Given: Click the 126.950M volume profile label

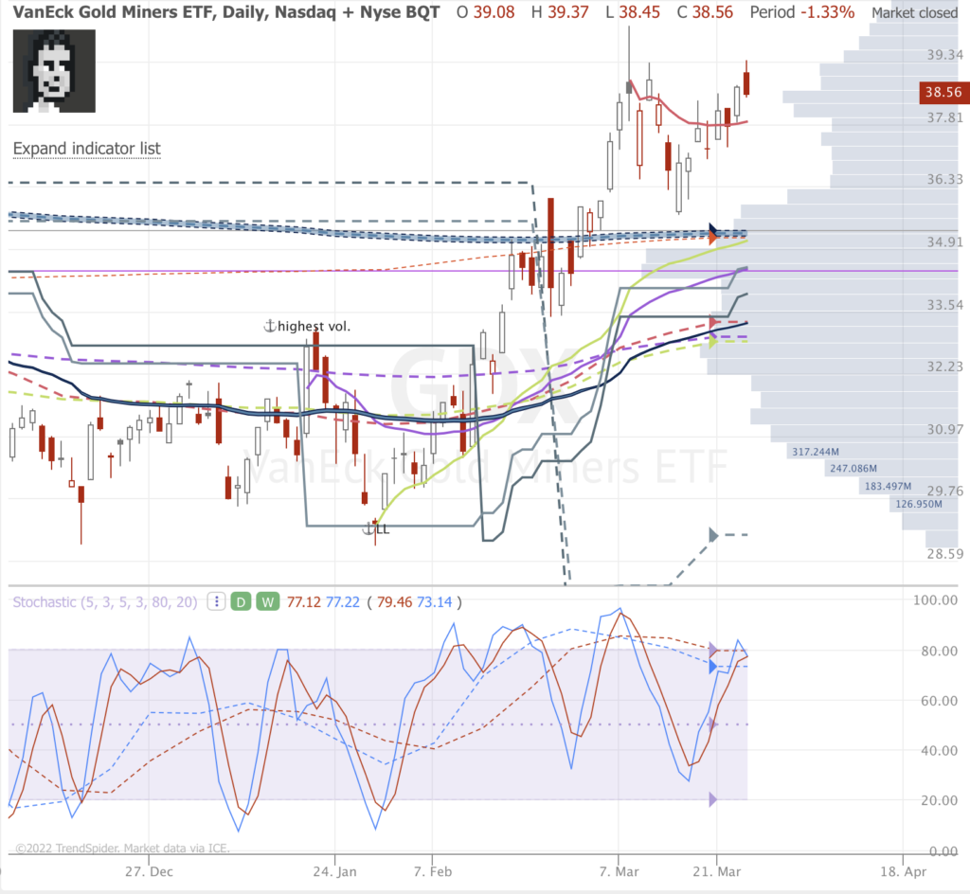Looking at the screenshot, I should point(919,504).
